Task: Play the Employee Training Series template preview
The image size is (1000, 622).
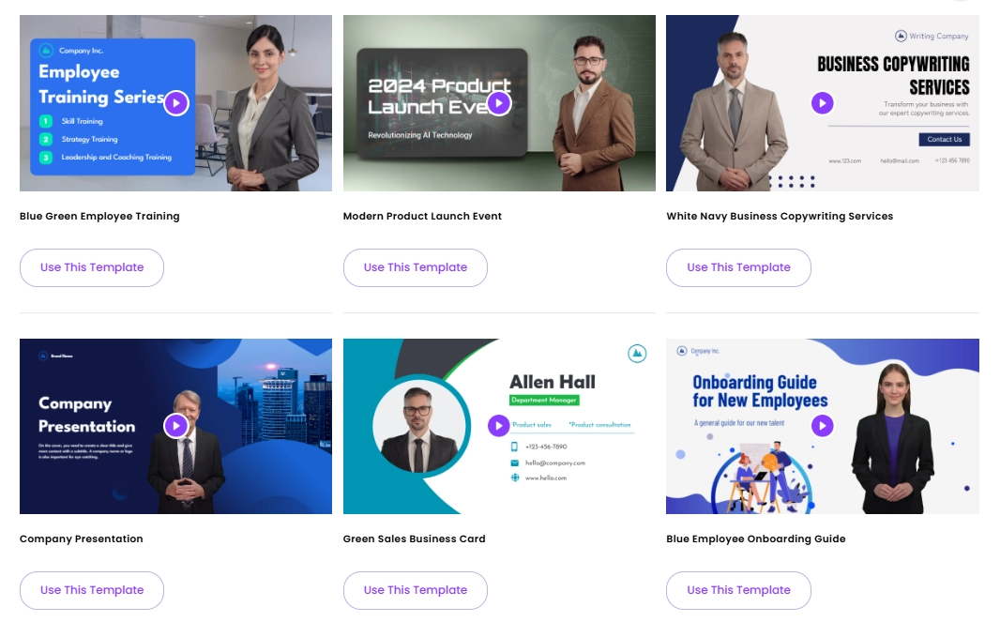Action: coord(176,102)
